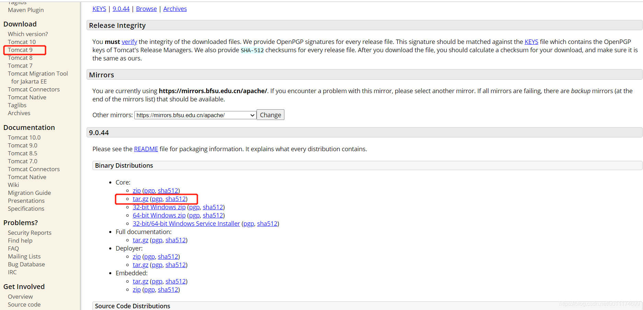Open sha512 for Embedded zip
The width and height of the screenshot is (643, 310).
coord(168,289)
